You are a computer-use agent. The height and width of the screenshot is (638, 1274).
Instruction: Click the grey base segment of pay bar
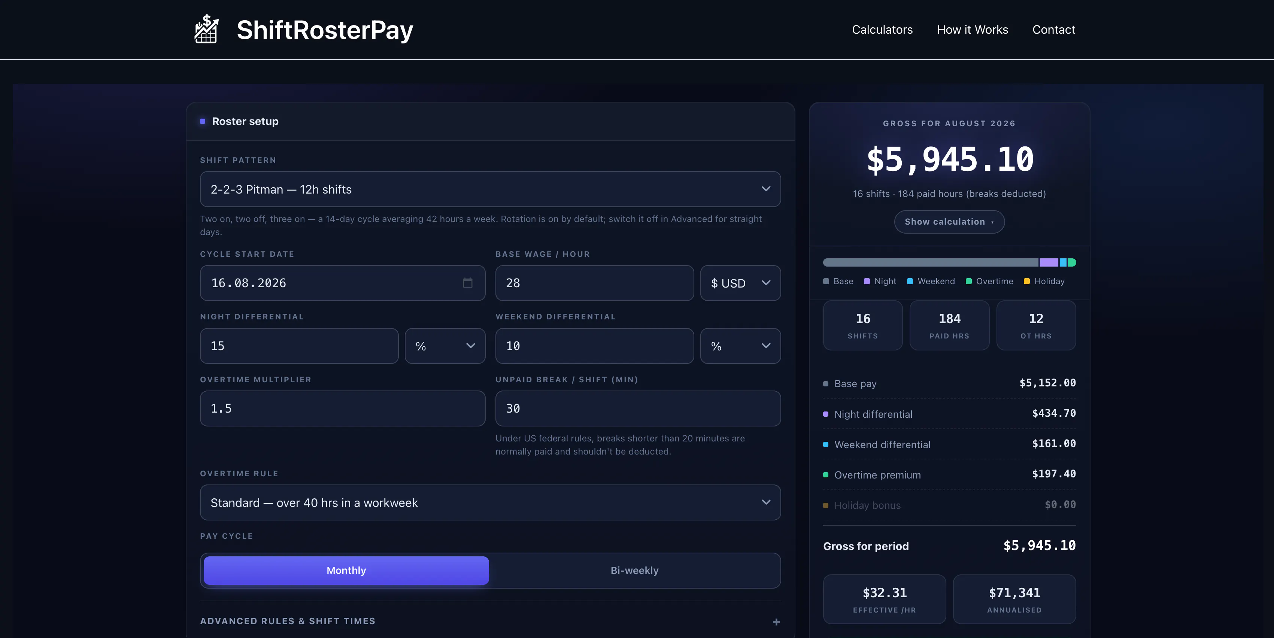pos(930,262)
